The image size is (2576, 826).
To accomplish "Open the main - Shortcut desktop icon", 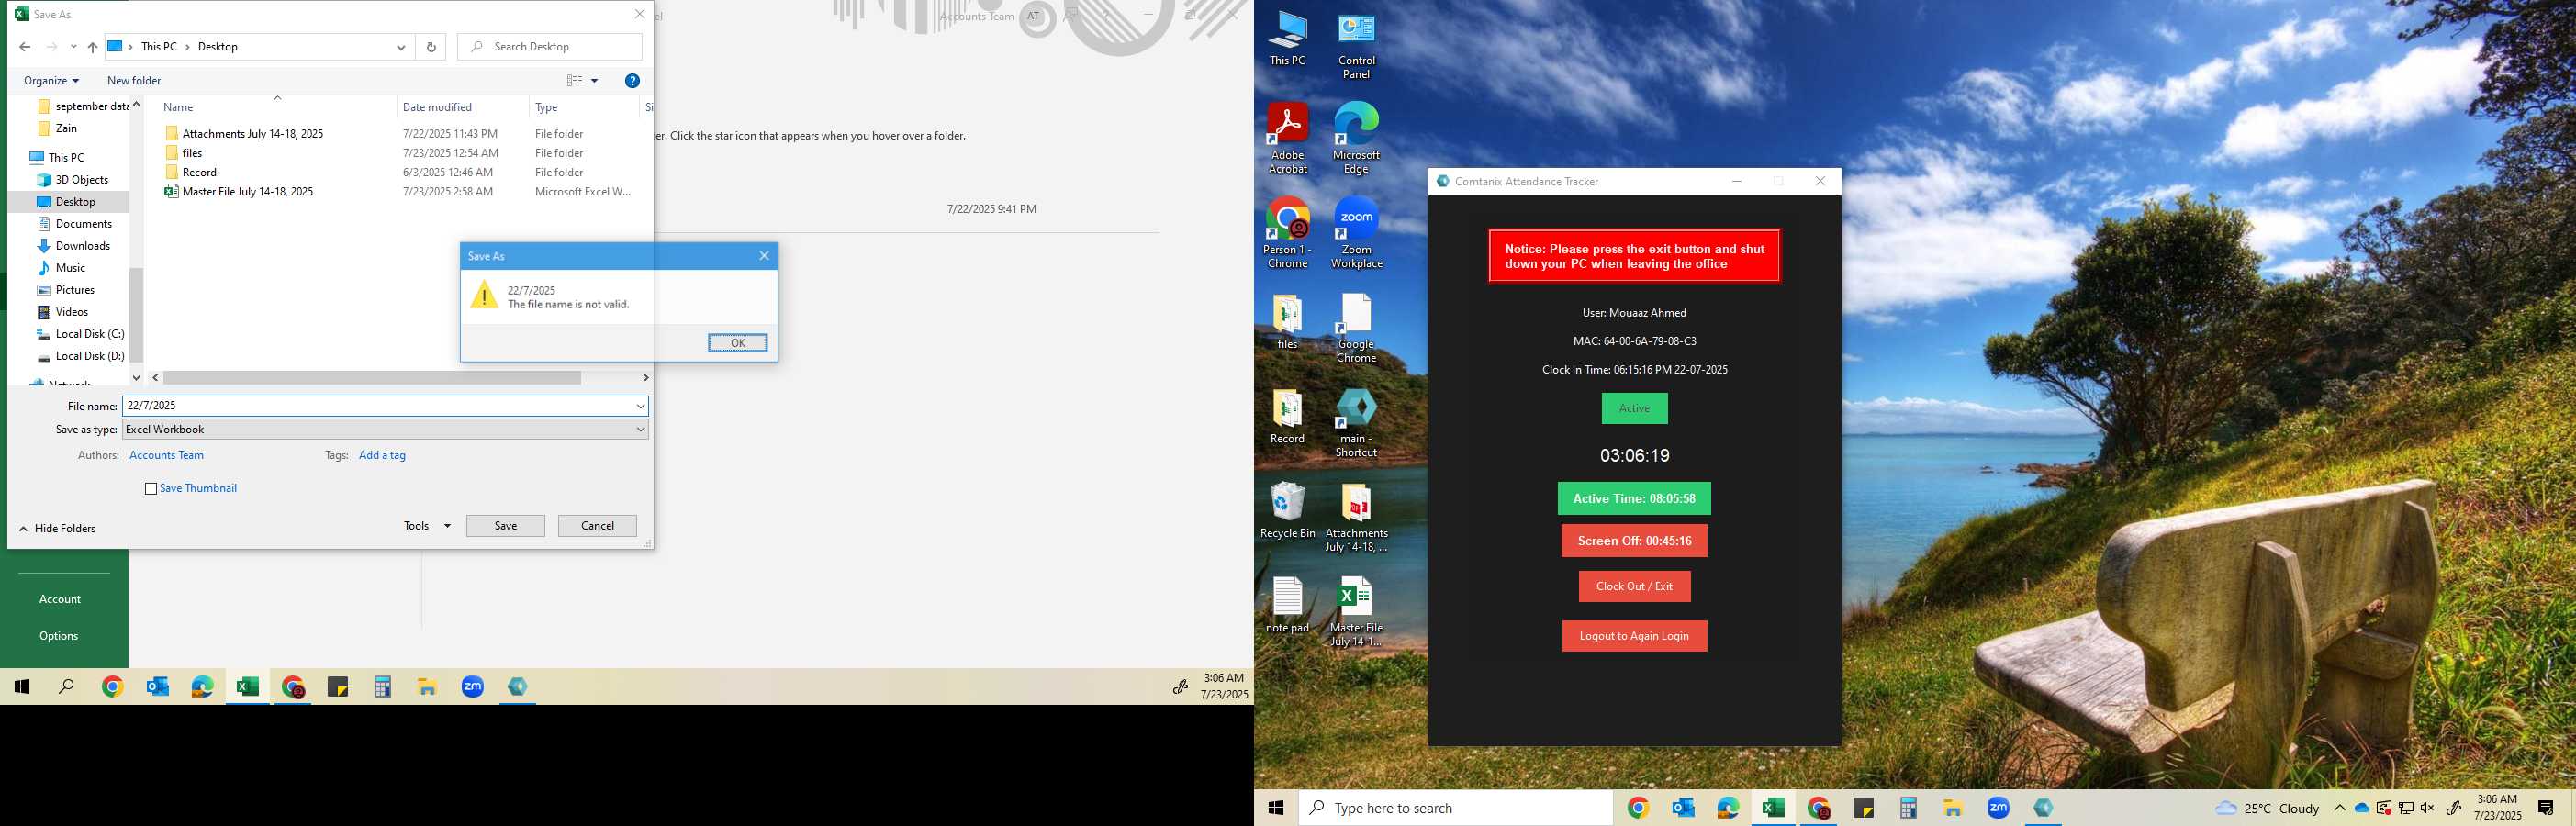I will click(x=1356, y=423).
